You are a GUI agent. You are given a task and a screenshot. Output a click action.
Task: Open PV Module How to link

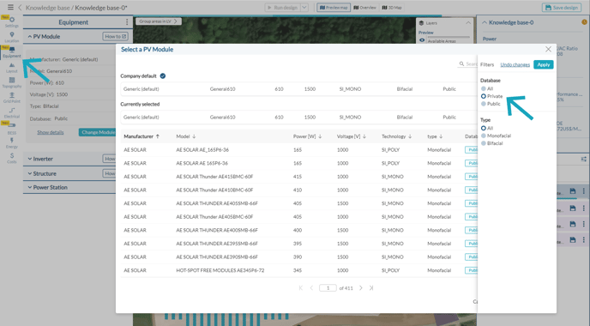pyautogui.click(x=116, y=37)
